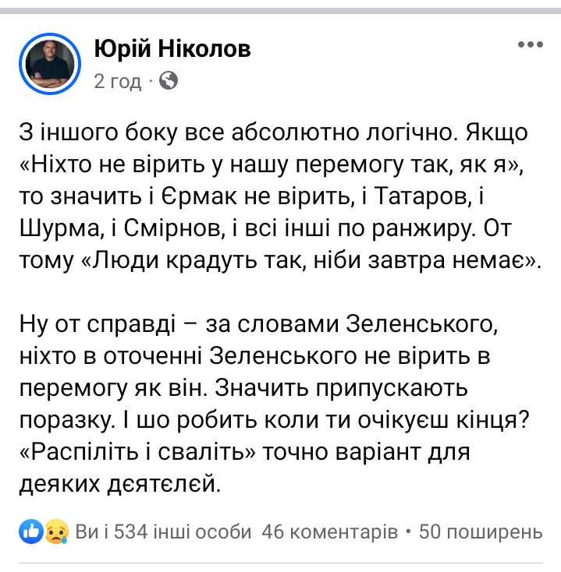Open the "50 поширень" shares link

481,531
